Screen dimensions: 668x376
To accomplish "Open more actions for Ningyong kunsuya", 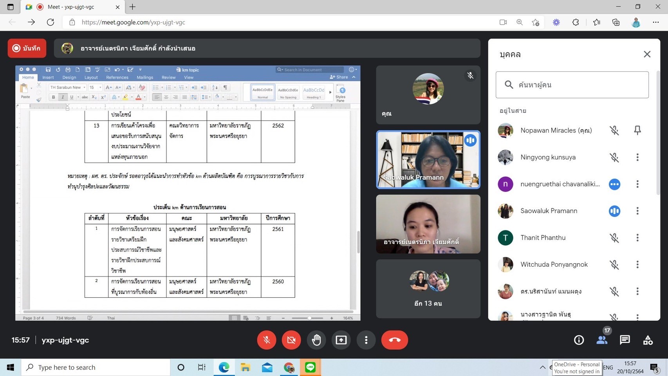I will pyautogui.click(x=637, y=157).
